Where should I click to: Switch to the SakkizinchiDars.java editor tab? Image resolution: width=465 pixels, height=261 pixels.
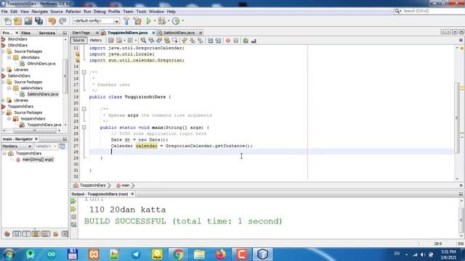(x=179, y=33)
